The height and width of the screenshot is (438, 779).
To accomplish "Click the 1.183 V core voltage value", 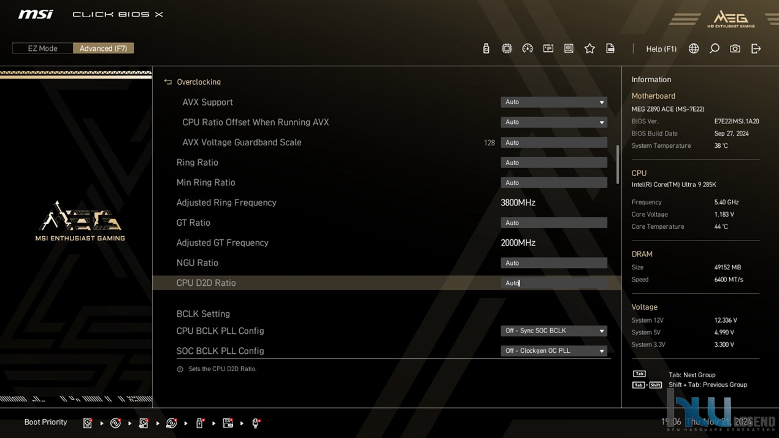I will click(724, 215).
